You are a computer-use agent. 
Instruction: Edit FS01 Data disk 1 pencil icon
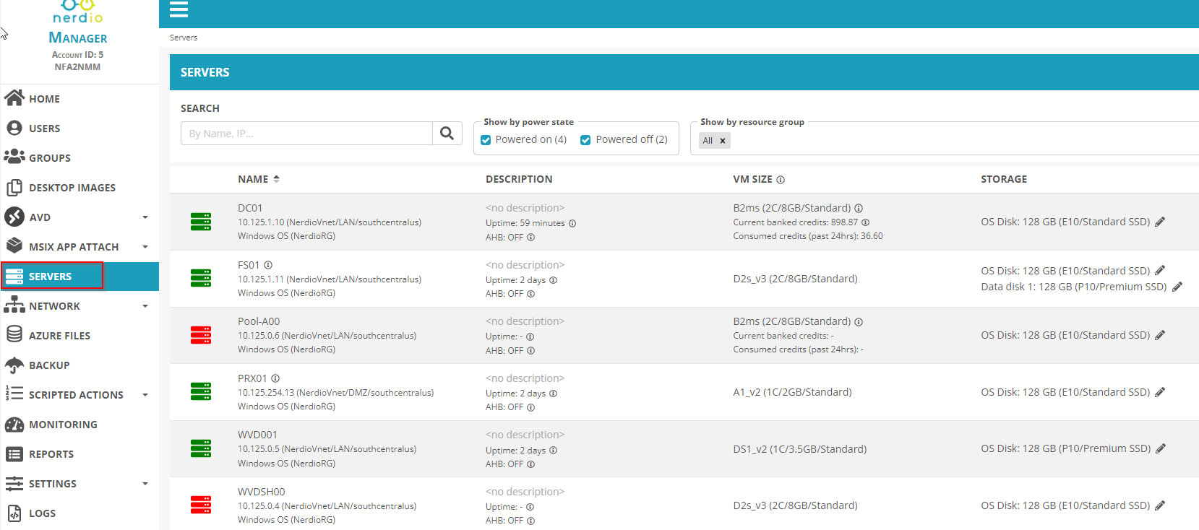coord(1177,287)
